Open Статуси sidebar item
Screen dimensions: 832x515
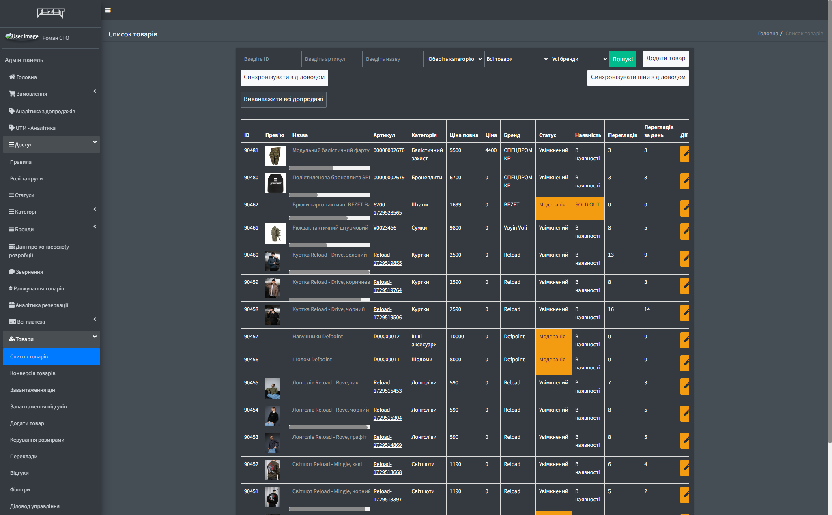pyautogui.click(x=51, y=195)
